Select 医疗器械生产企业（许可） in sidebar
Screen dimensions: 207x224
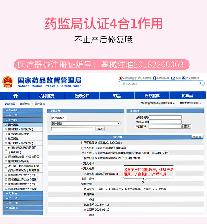pos(23,175)
